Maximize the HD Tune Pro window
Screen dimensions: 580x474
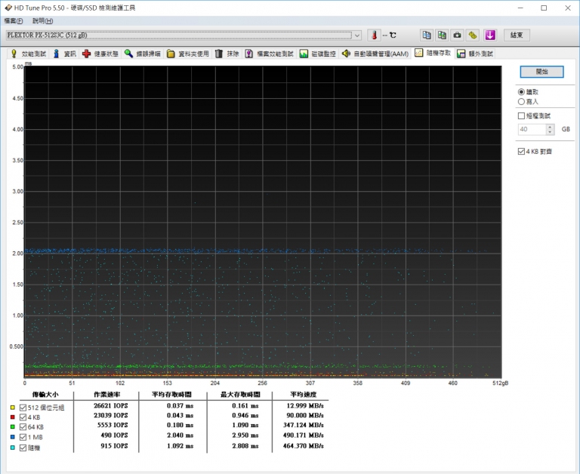click(544, 8)
